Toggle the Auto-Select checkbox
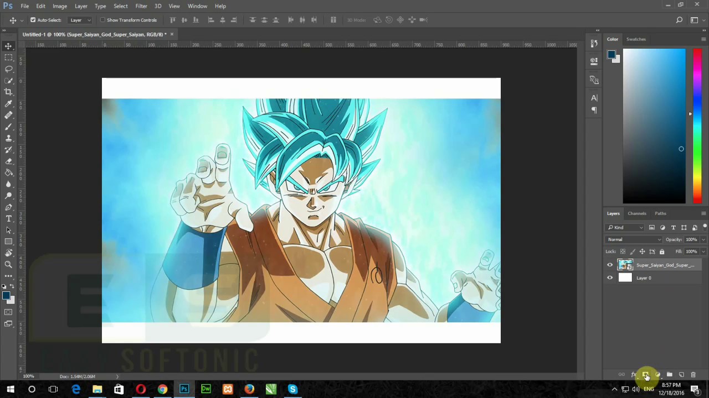 point(33,20)
